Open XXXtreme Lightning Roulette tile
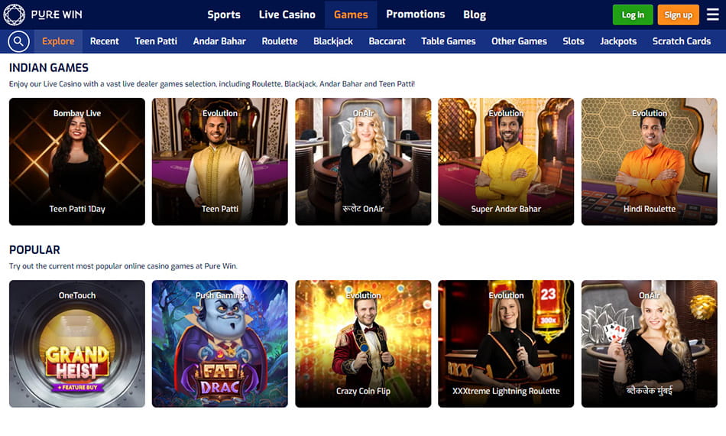 pos(506,343)
